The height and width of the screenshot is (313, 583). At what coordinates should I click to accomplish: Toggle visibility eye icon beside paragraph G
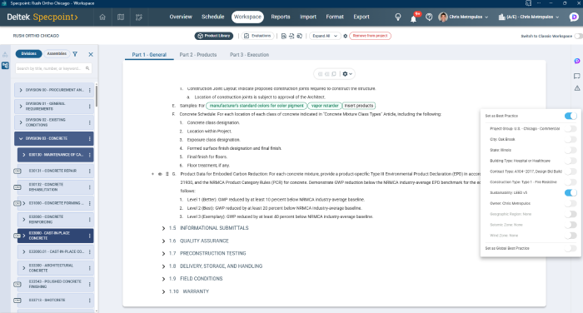(x=160, y=174)
